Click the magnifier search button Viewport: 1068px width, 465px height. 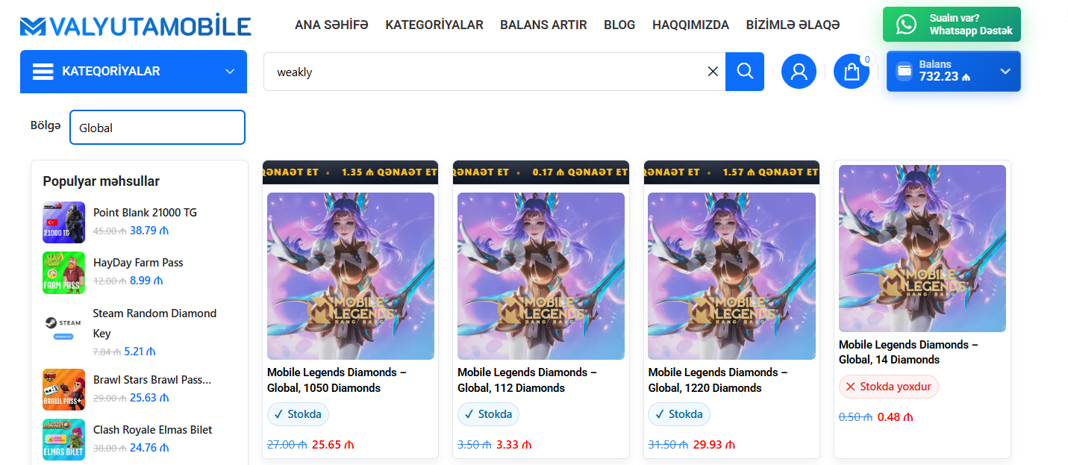point(744,72)
